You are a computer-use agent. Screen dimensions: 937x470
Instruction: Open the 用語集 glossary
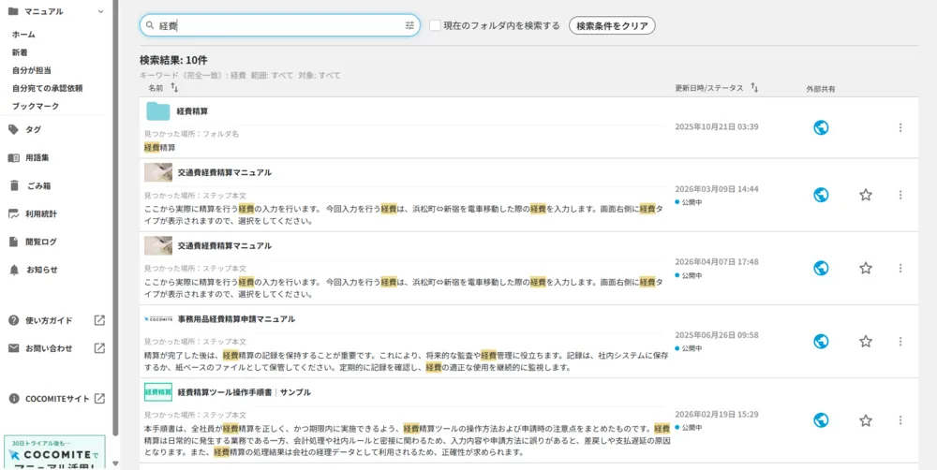[37, 157]
